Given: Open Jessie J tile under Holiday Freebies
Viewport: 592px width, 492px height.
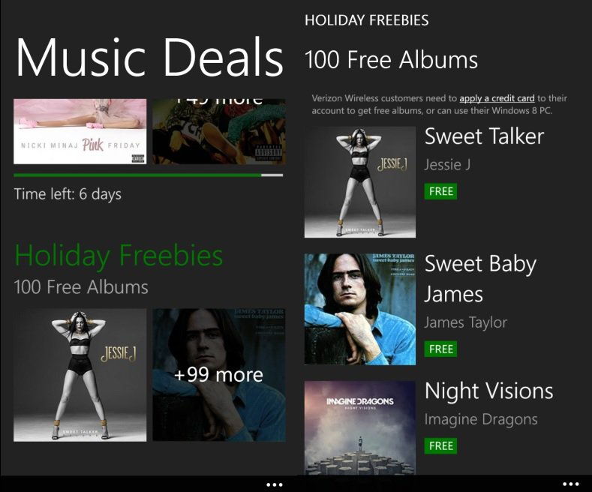Looking at the screenshot, I should pos(80,375).
